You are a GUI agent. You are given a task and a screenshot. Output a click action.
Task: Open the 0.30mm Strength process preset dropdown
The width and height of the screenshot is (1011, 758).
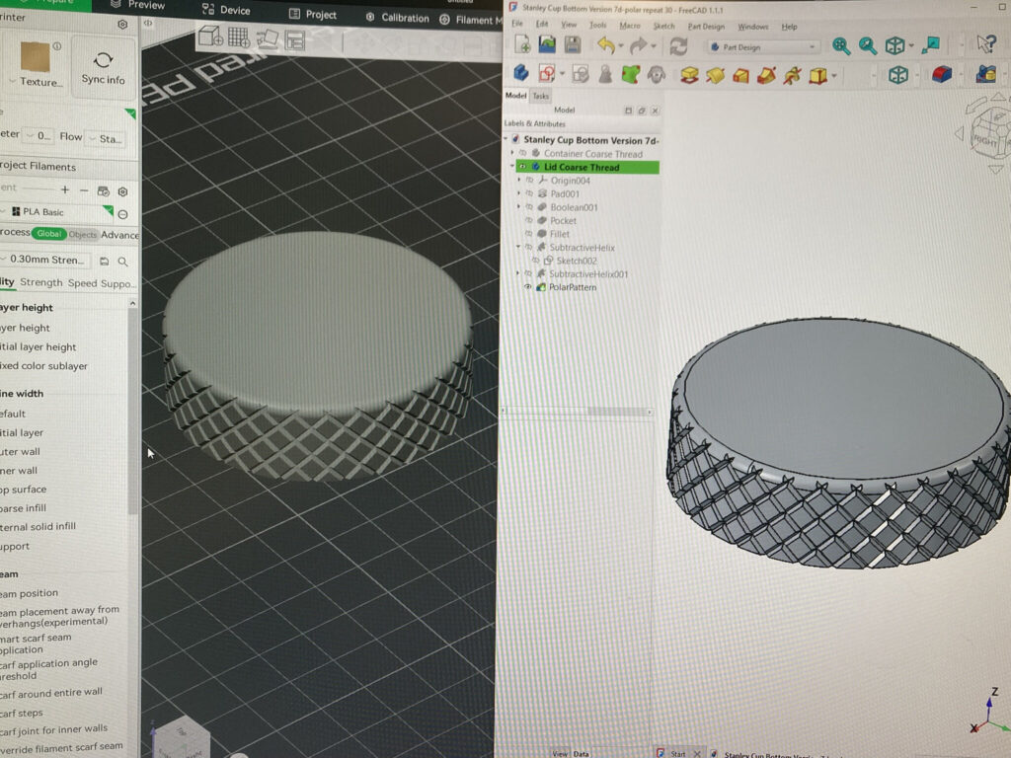coord(45,260)
